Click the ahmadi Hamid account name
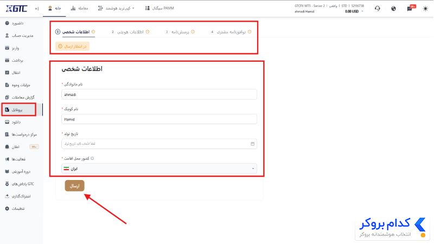The width and height of the screenshot is (434, 244). click(304, 11)
